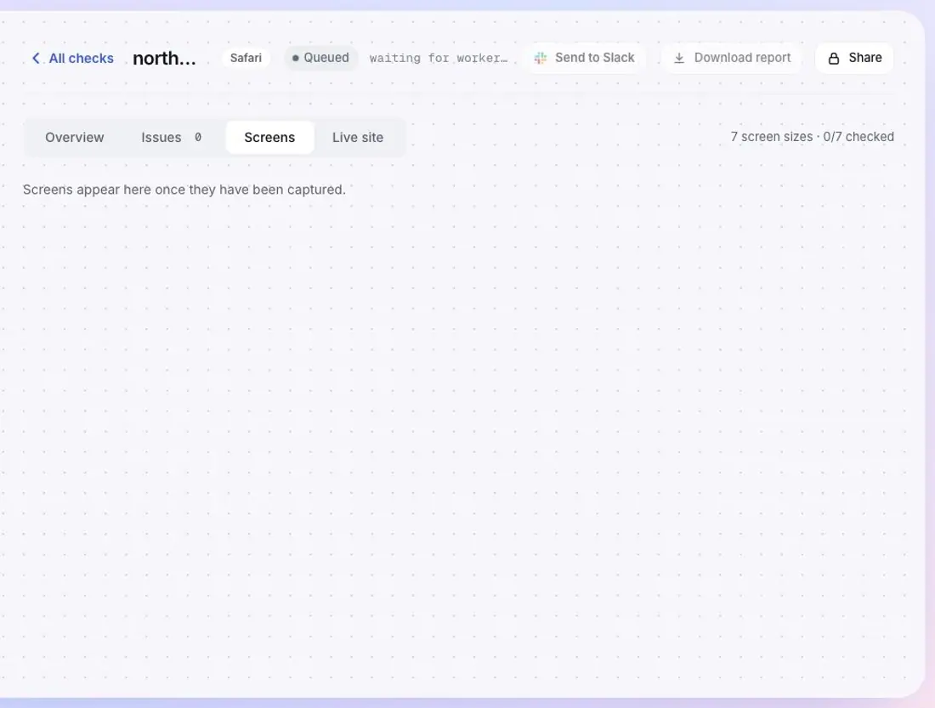Open the Issues tab
935x708 pixels.
click(172, 137)
